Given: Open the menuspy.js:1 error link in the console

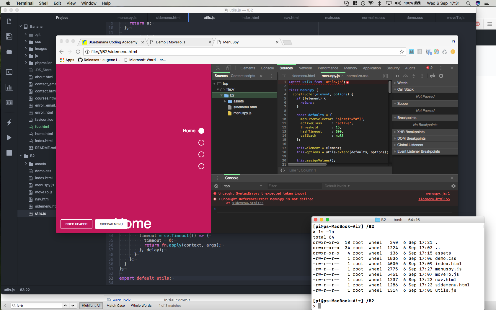Looking at the screenshot, I should [438, 194].
